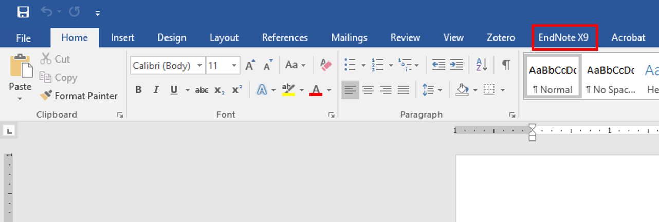Click the Sort A-Z icon

pyautogui.click(x=482, y=65)
